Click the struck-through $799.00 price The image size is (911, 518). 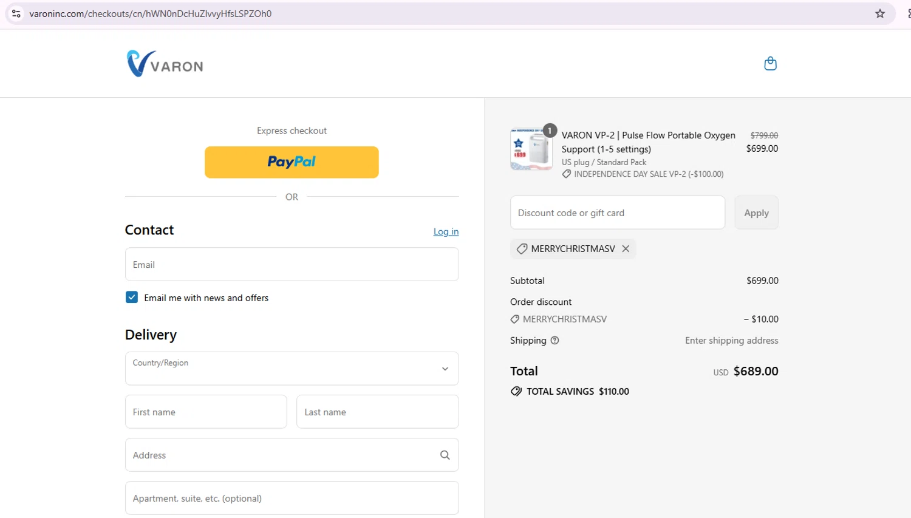coord(764,135)
